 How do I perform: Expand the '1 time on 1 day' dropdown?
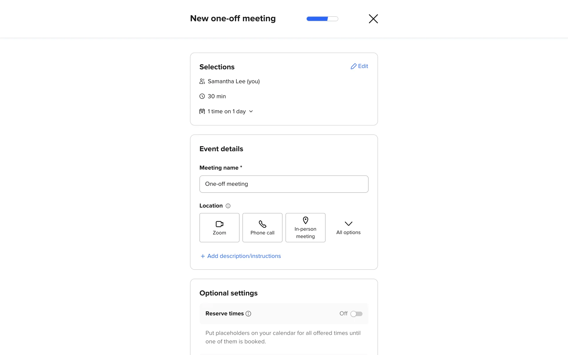(251, 111)
